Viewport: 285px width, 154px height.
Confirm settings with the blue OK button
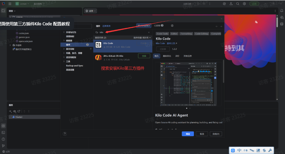(x=188, y=134)
